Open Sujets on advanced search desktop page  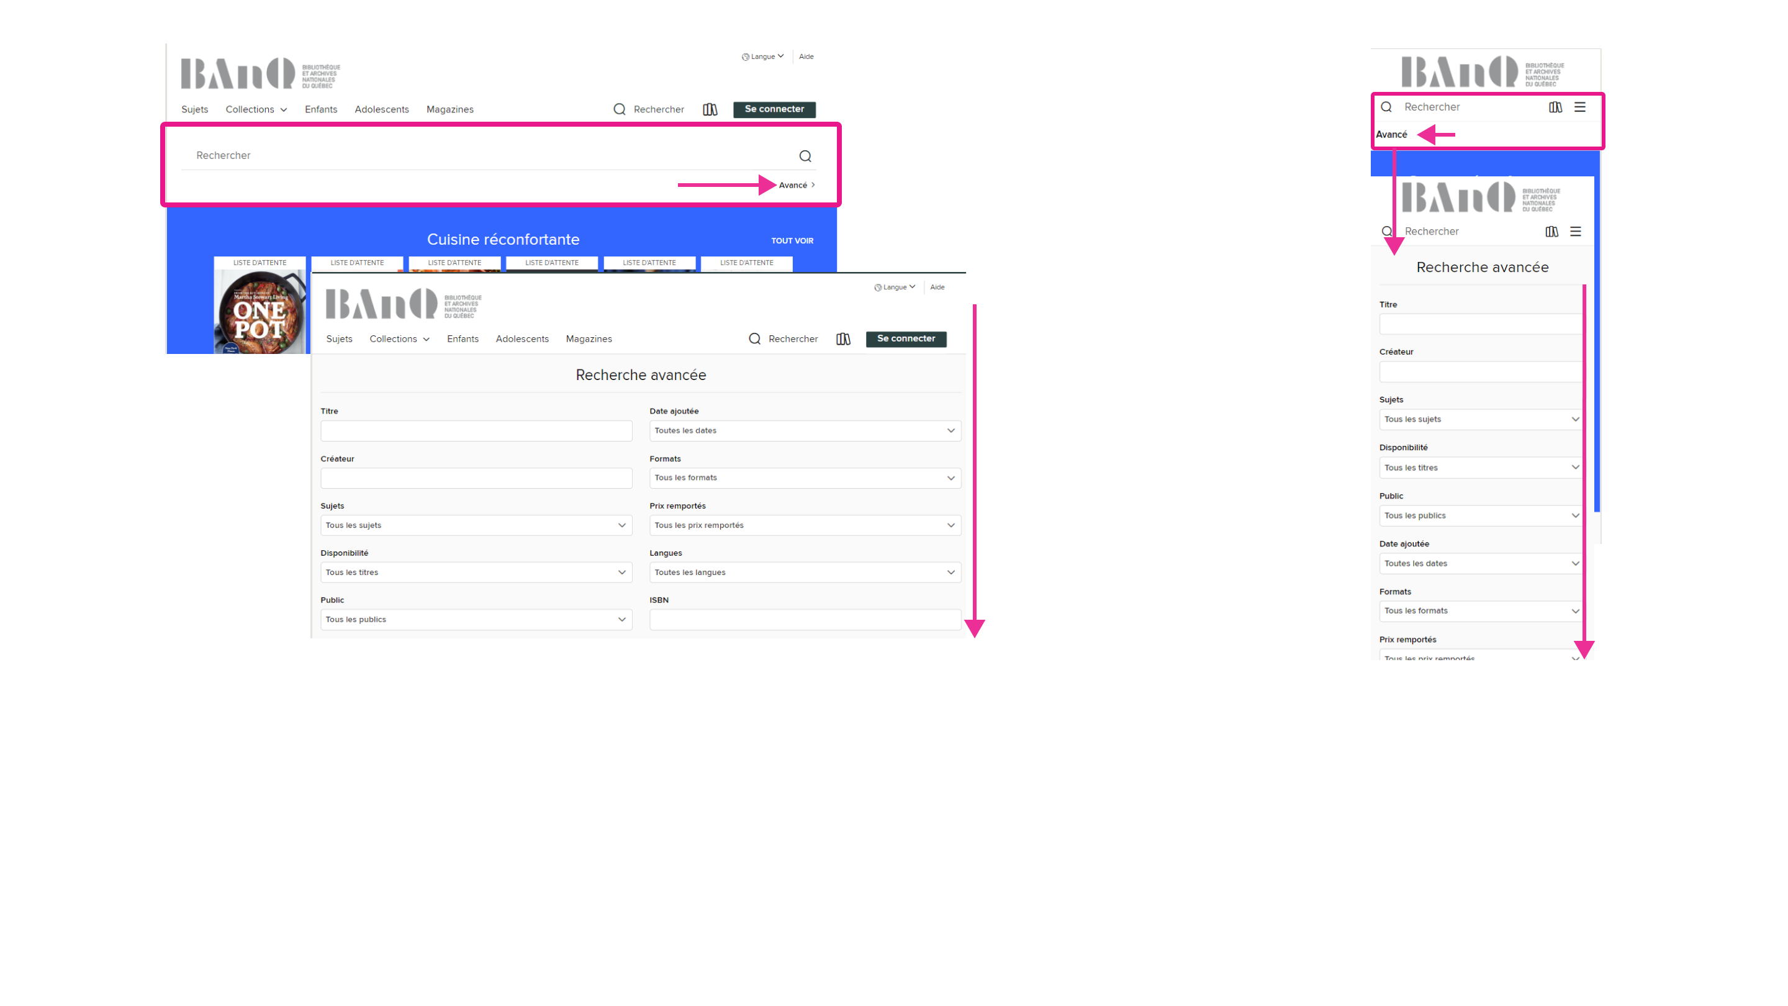(340, 339)
